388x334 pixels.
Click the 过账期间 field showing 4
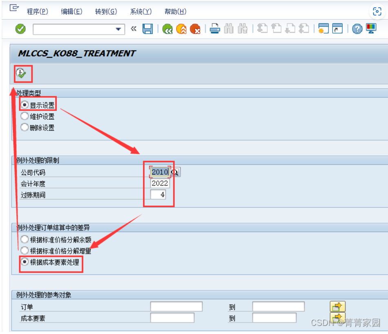[158, 195]
